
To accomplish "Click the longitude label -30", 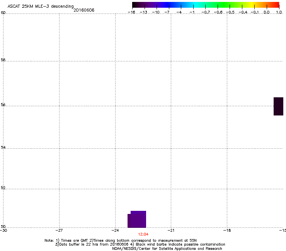I will click(x=3, y=231).
